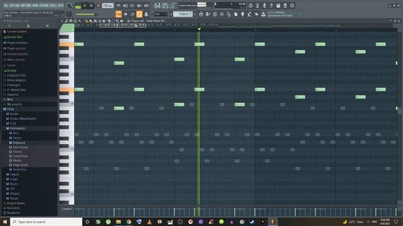Click the plus button left of Pattern 7
This screenshot has width=403, height=226.
pos(171,14)
